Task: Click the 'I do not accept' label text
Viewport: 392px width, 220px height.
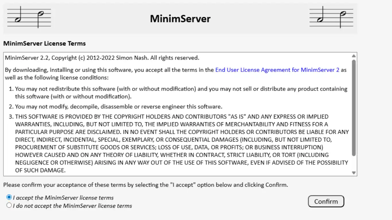Action: click(x=72, y=206)
